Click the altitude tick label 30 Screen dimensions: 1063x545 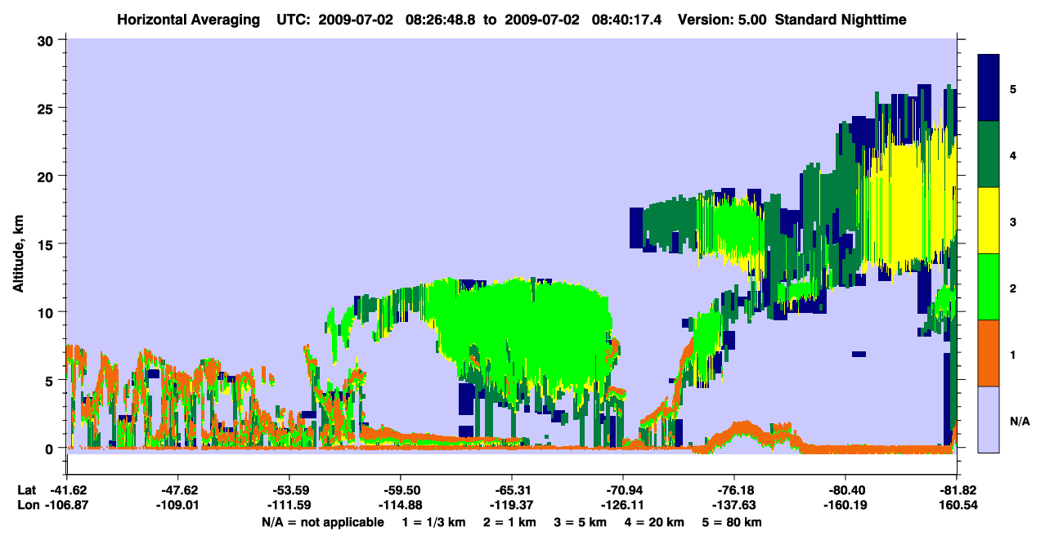[x=47, y=39]
